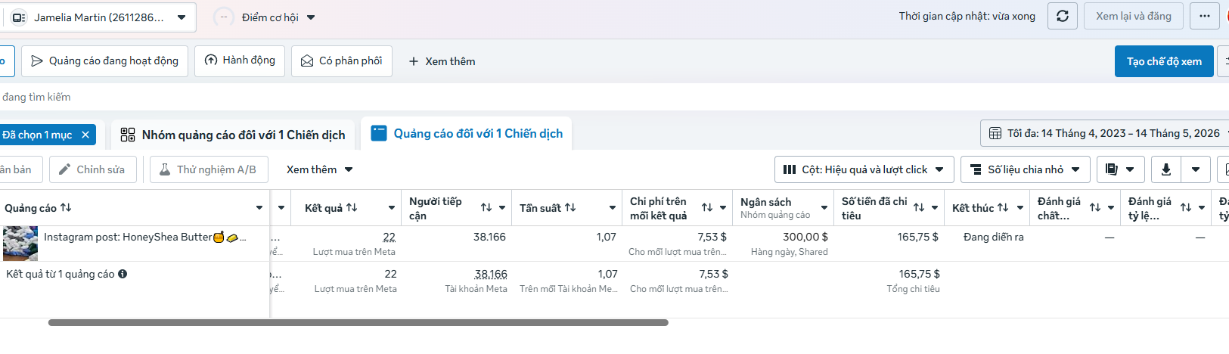This screenshot has height=354, width=1229.
Task: Click the download export icon
Action: pyautogui.click(x=1165, y=169)
